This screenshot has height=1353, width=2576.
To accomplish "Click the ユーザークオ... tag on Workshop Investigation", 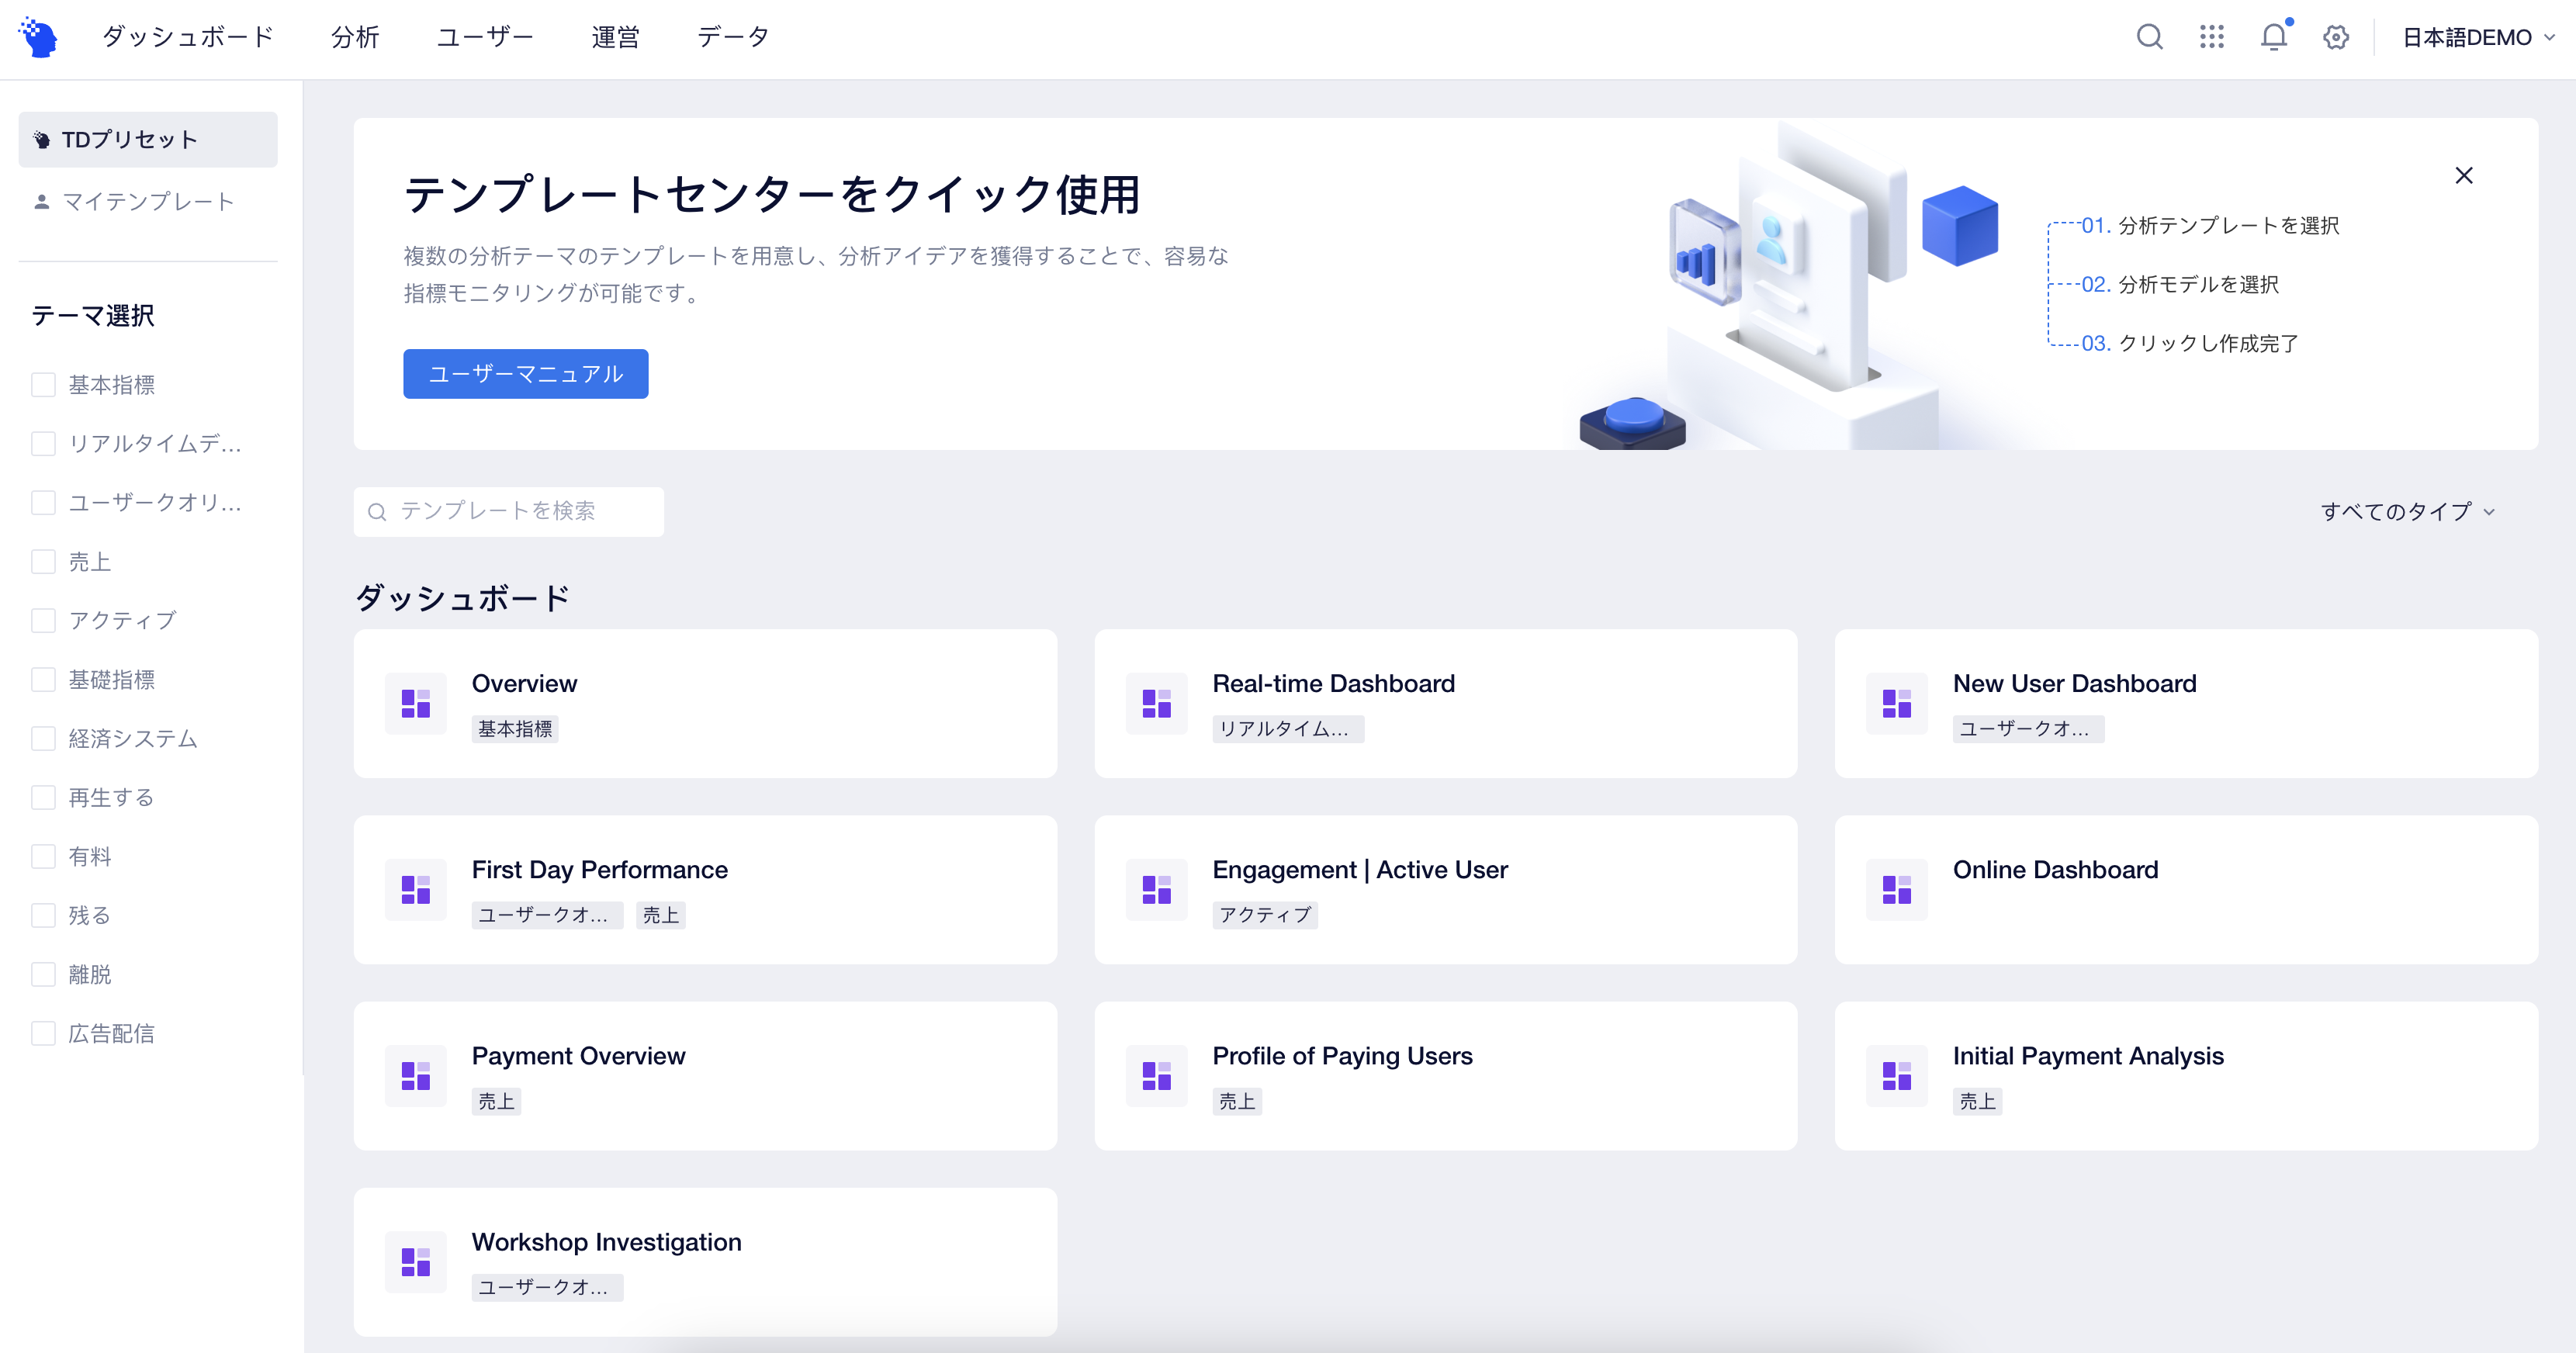I will tap(547, 1287).
